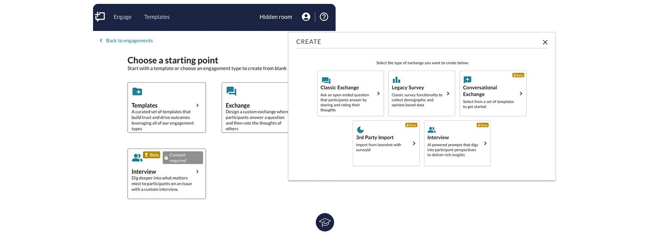Click the Consent required badge

tap(183, 158)
